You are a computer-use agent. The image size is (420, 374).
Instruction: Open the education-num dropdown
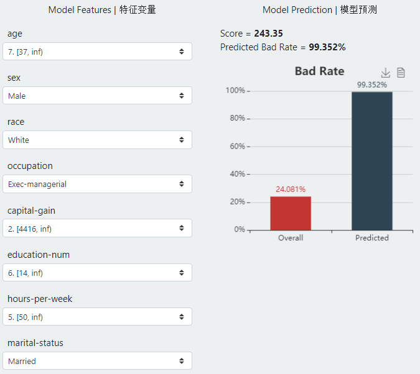(x=100, y=273)
